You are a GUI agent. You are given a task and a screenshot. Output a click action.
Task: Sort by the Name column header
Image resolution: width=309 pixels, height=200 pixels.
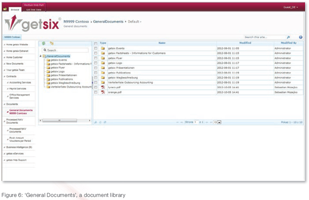(x=162, y=43)
